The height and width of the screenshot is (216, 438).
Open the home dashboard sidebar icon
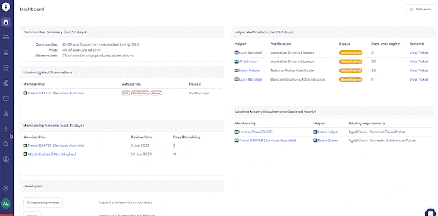pos(6,22)
